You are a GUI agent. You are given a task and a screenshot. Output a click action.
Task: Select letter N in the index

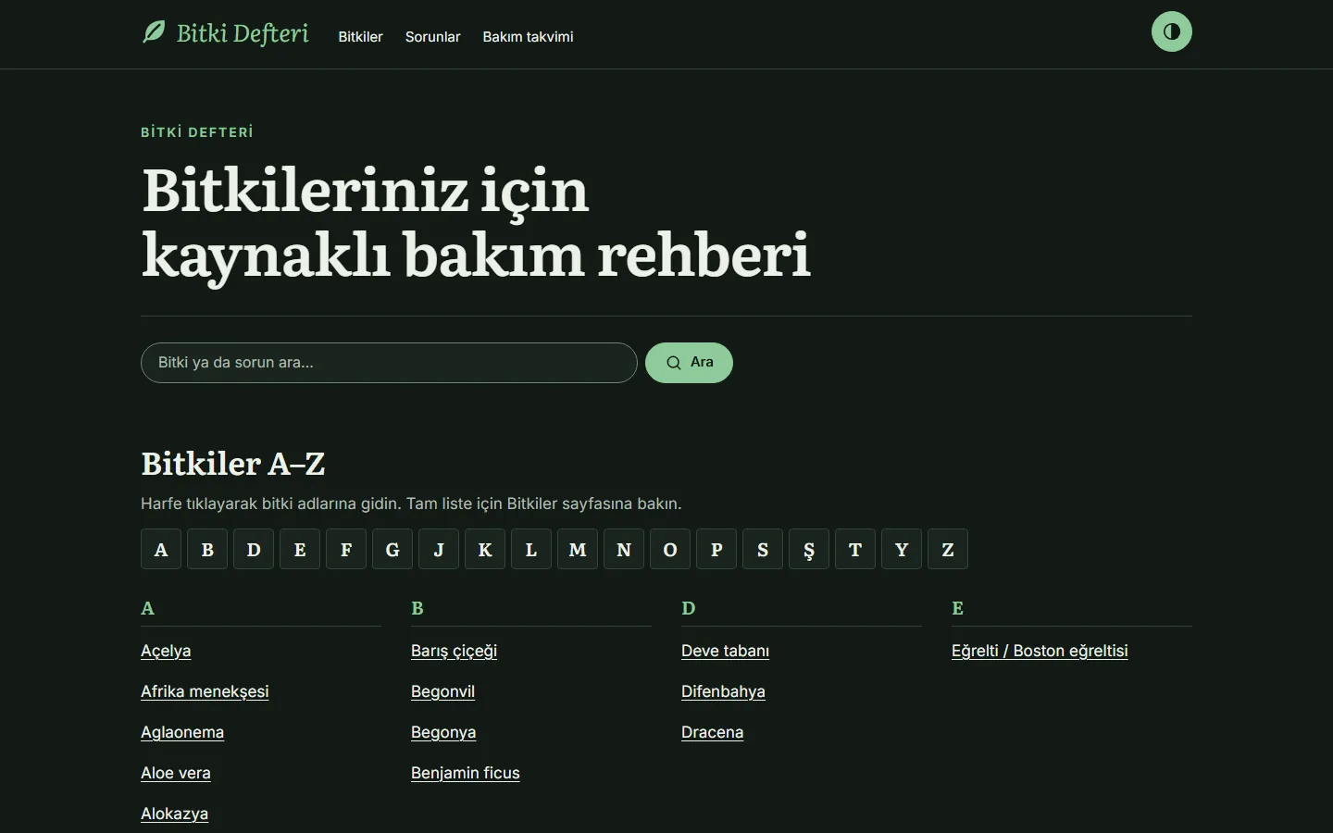624,549
